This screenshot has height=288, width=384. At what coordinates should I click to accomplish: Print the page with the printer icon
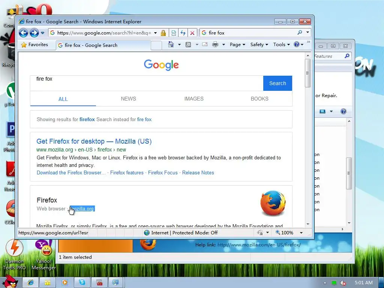[215, 45]
